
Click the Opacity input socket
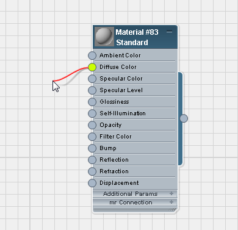click(x=92, y=125)
